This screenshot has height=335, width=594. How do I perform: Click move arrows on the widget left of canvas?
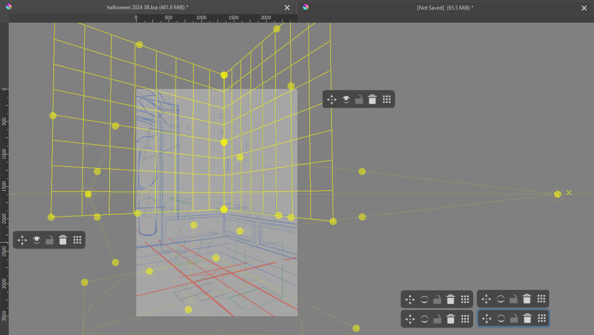(x=22, y=240)
